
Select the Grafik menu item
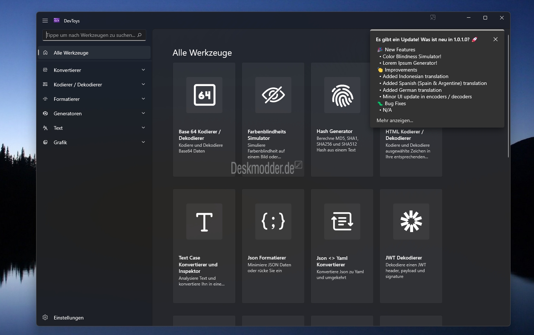click(94, 142)
